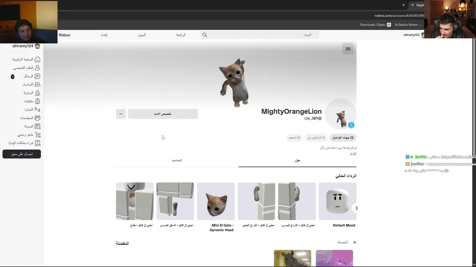Open the 0 following 'أتابعهم' button
The image size is (476, 267).
point(294,138)
